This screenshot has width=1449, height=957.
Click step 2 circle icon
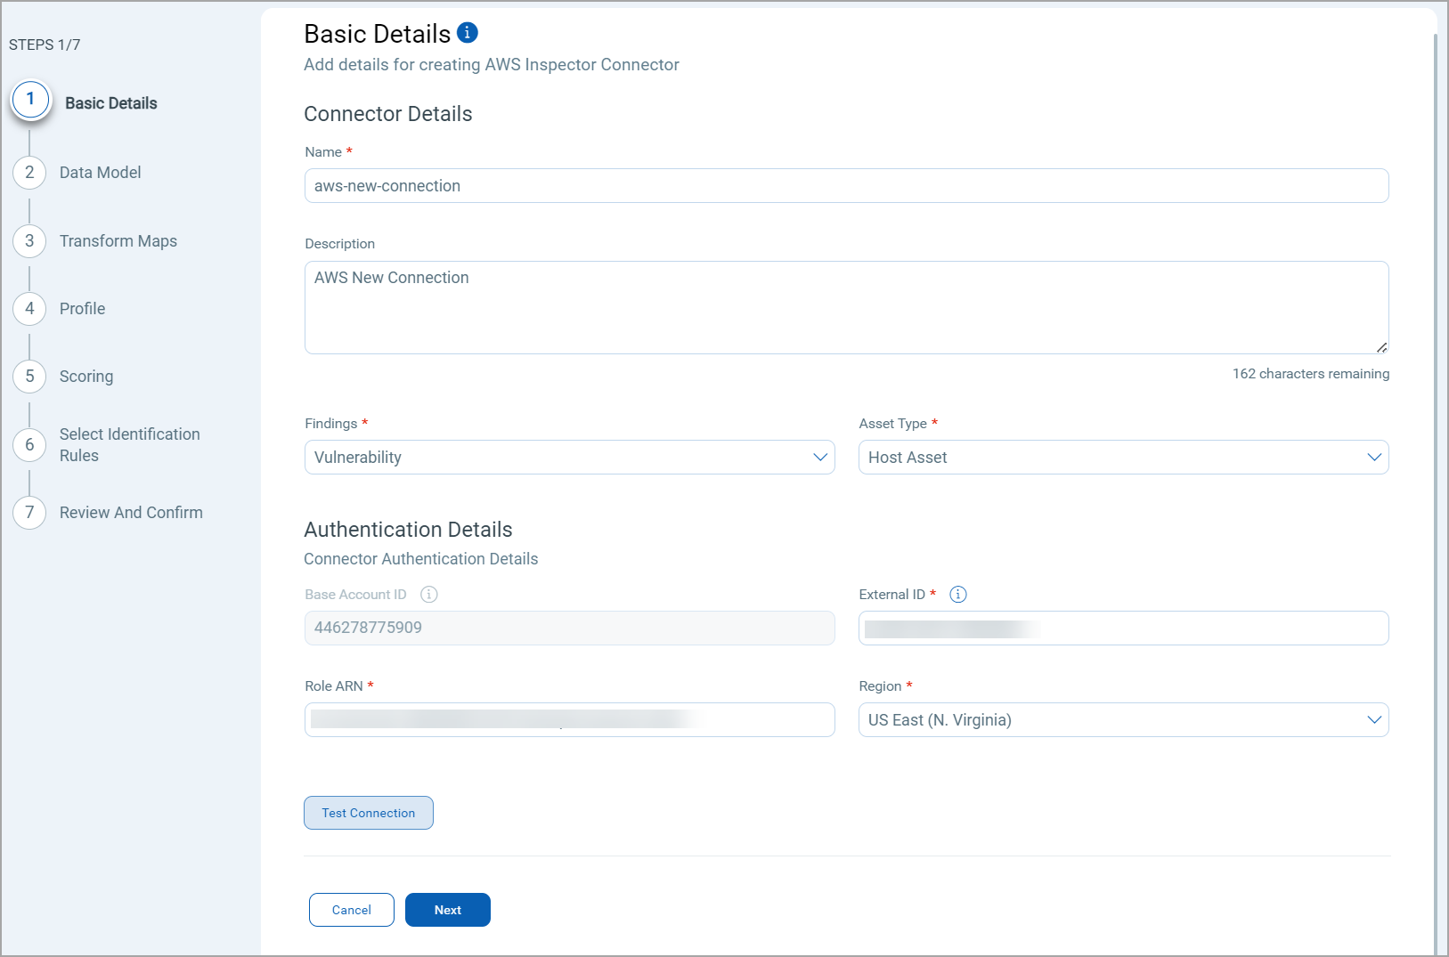(x=29, y=173)
